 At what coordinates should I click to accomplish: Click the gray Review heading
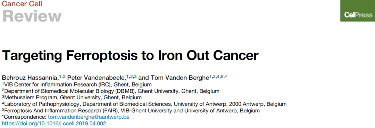(32, 16)
